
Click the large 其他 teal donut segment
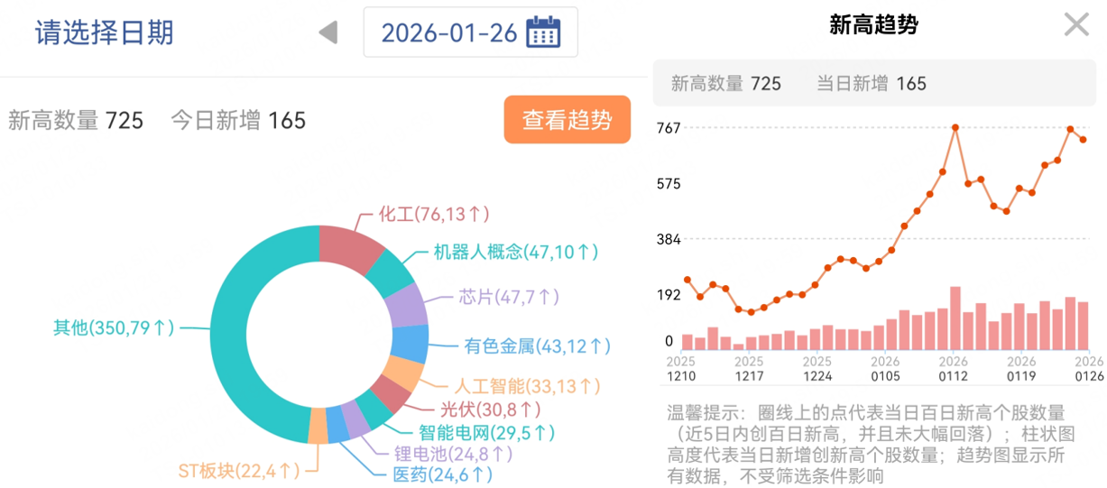click(x=235, y=343)
